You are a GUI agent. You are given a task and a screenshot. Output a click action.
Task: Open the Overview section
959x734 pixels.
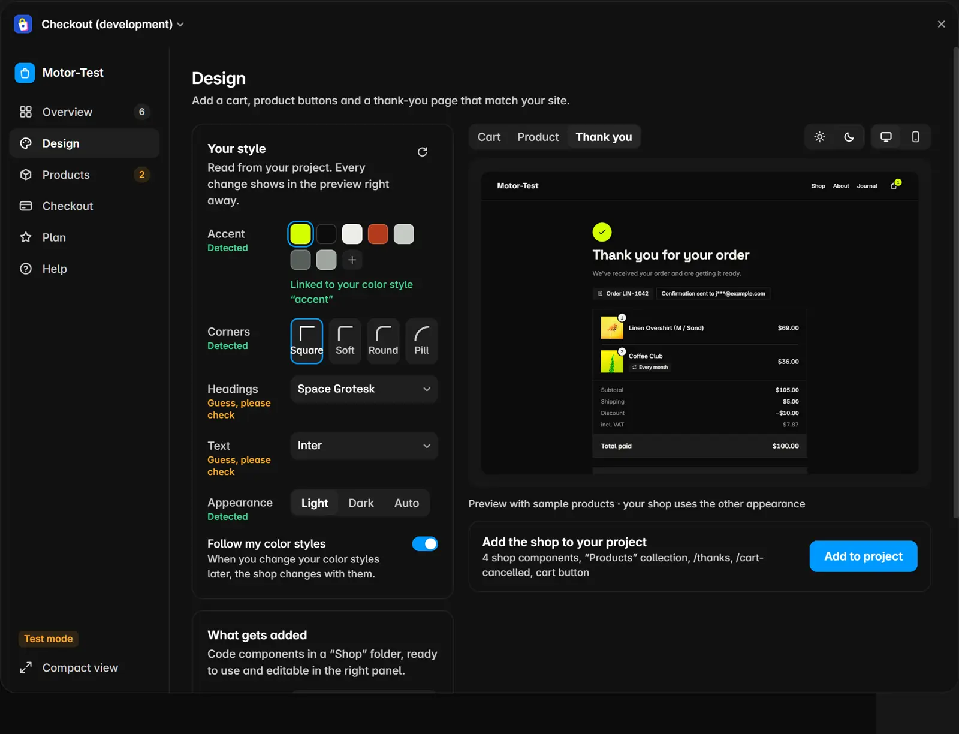[85, 112]
